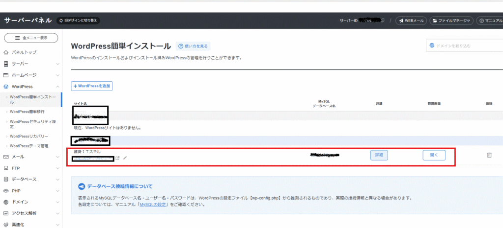503x228 pixels.
Task: Click the サーバーパネル title logo
Action: 28,21
